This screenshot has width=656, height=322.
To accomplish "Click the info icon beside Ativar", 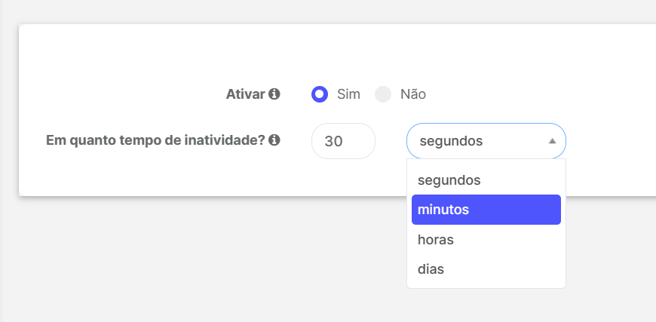I will pyautogui.click(x=274, y=94).
